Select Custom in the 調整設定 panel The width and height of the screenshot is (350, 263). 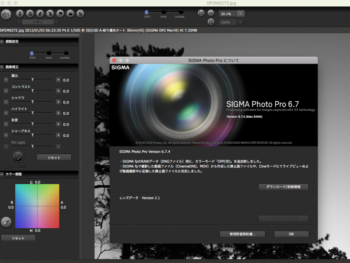pyautogui.click(x=66, y=53)
